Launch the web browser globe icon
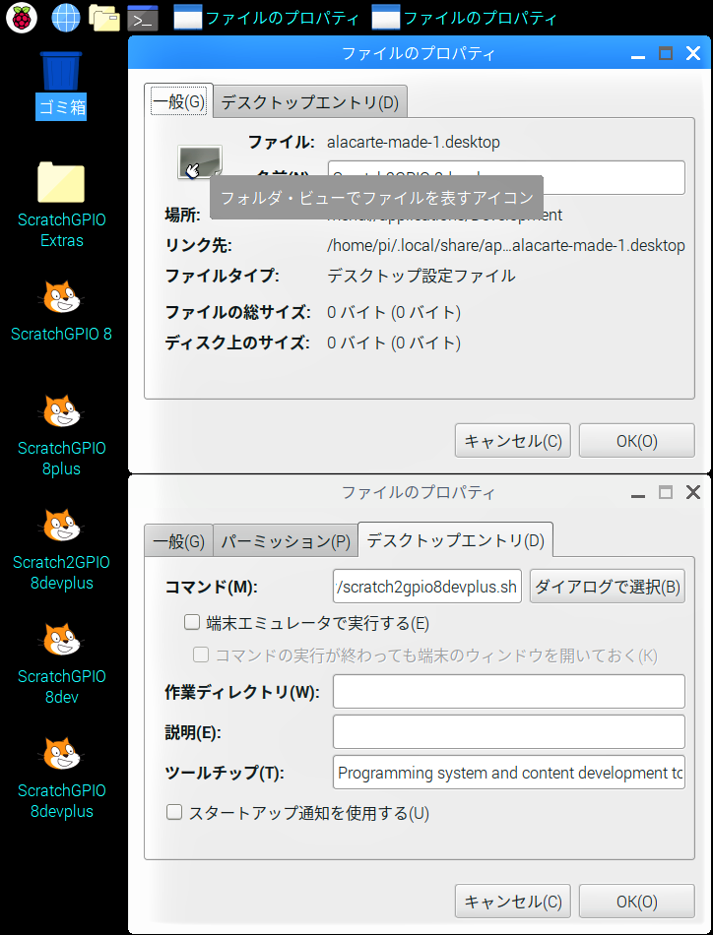Image resolution: width=713 pixels, height=935 pixels. point(66,18)
